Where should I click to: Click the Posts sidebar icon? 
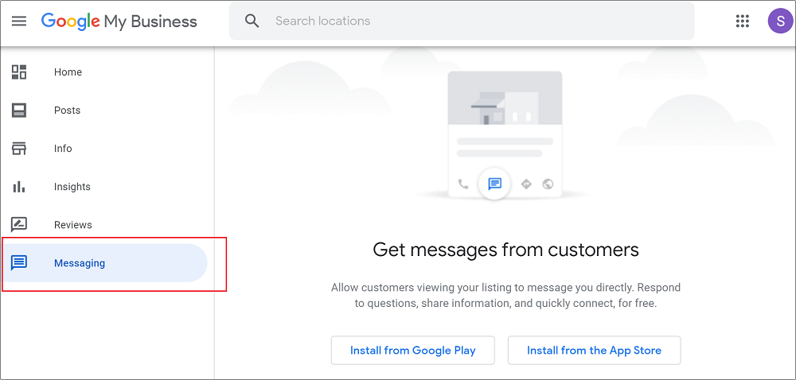(19, 111)
